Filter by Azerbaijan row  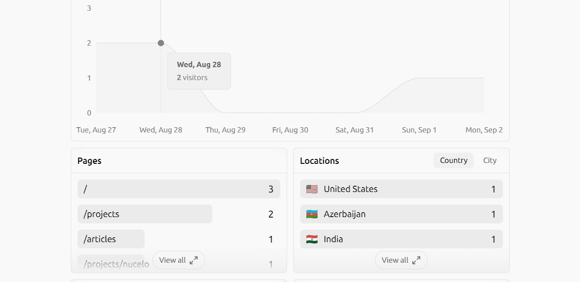[401, 214]
